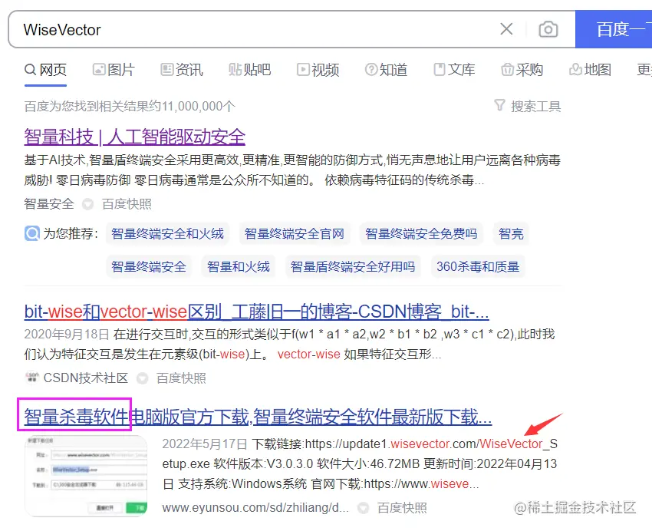The width and height of the screenshot is (652, 531).
Task: Click the 百度一下 search button
Action: (614, 29)
